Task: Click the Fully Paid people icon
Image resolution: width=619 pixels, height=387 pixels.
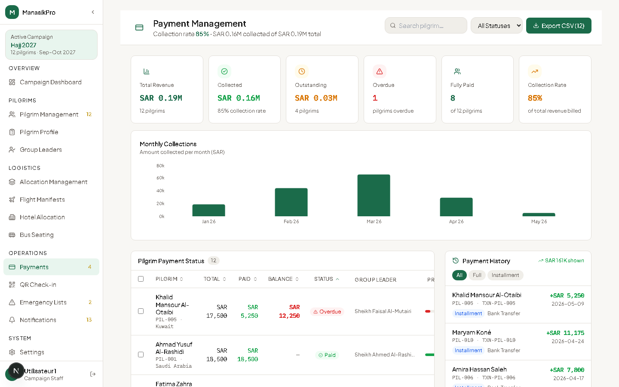Action: pos(457,71)
